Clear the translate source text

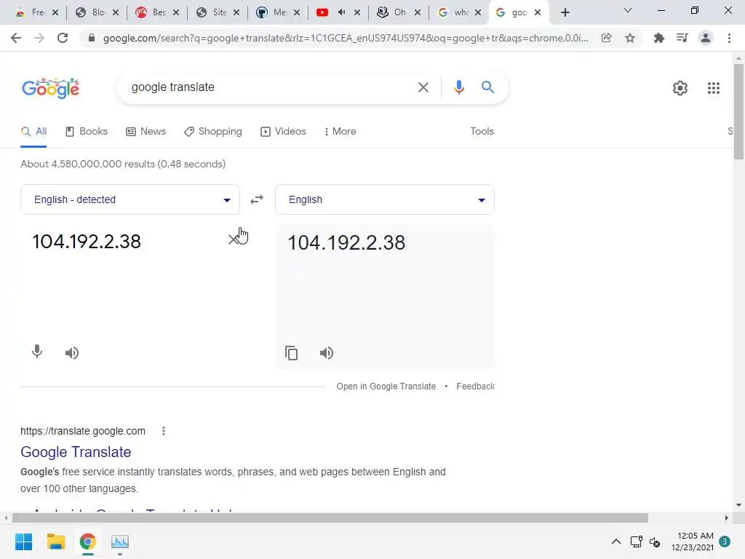click(233, 239)
